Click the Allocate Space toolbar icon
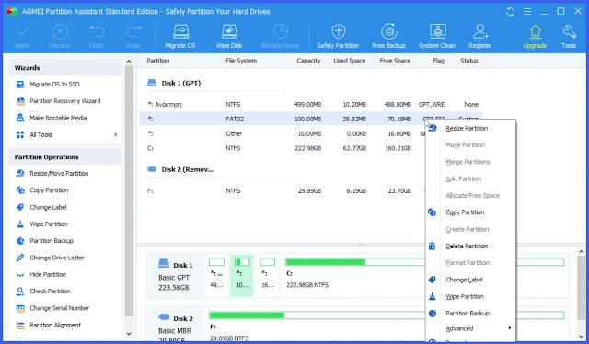Screen dimensions: 589x344 tap(280, 36)
